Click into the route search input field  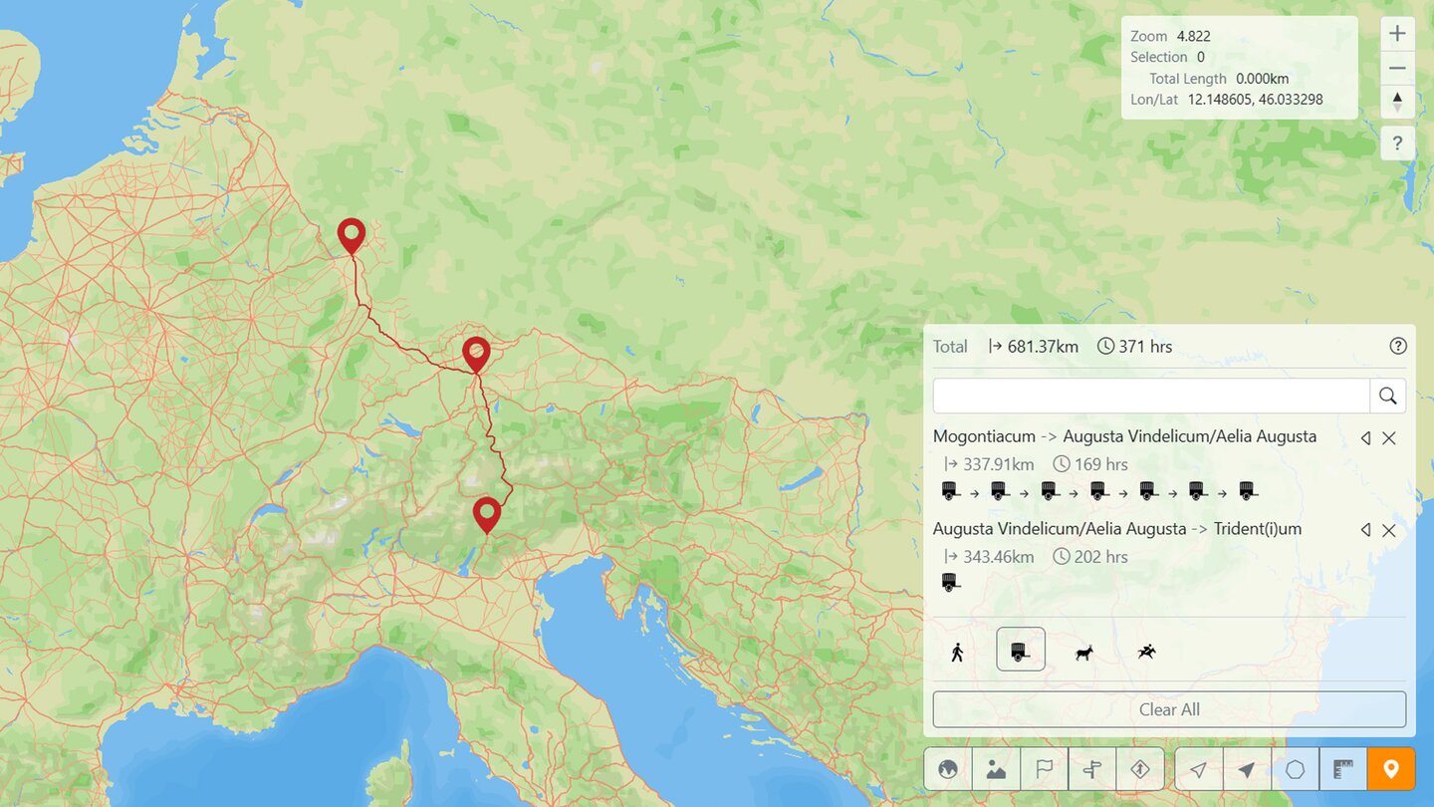click(x=1151, y=396)
